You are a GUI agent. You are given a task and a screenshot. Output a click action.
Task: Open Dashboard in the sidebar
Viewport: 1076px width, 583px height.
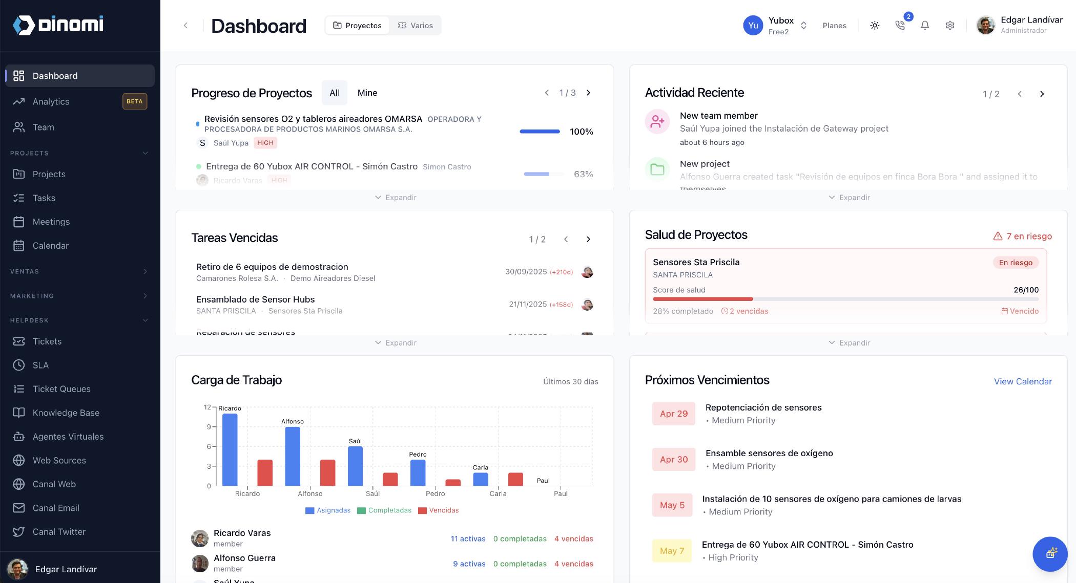pyautogui.click(x=80, y=76)
